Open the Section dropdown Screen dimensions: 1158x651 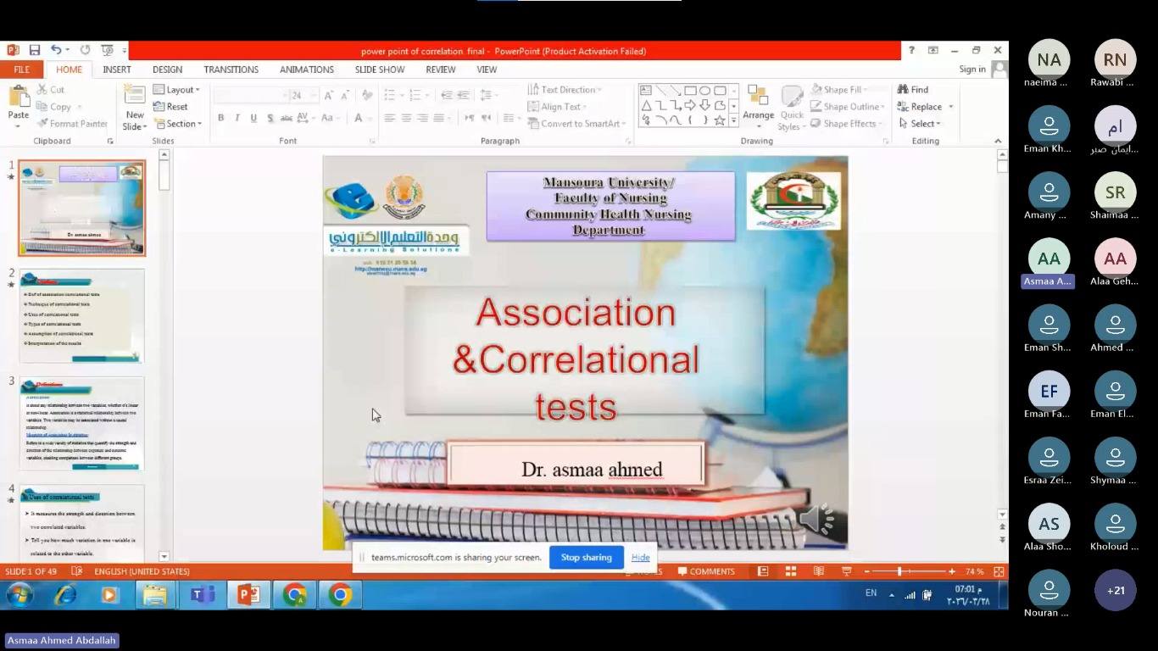pyautogui.click(x=178, y=124)
